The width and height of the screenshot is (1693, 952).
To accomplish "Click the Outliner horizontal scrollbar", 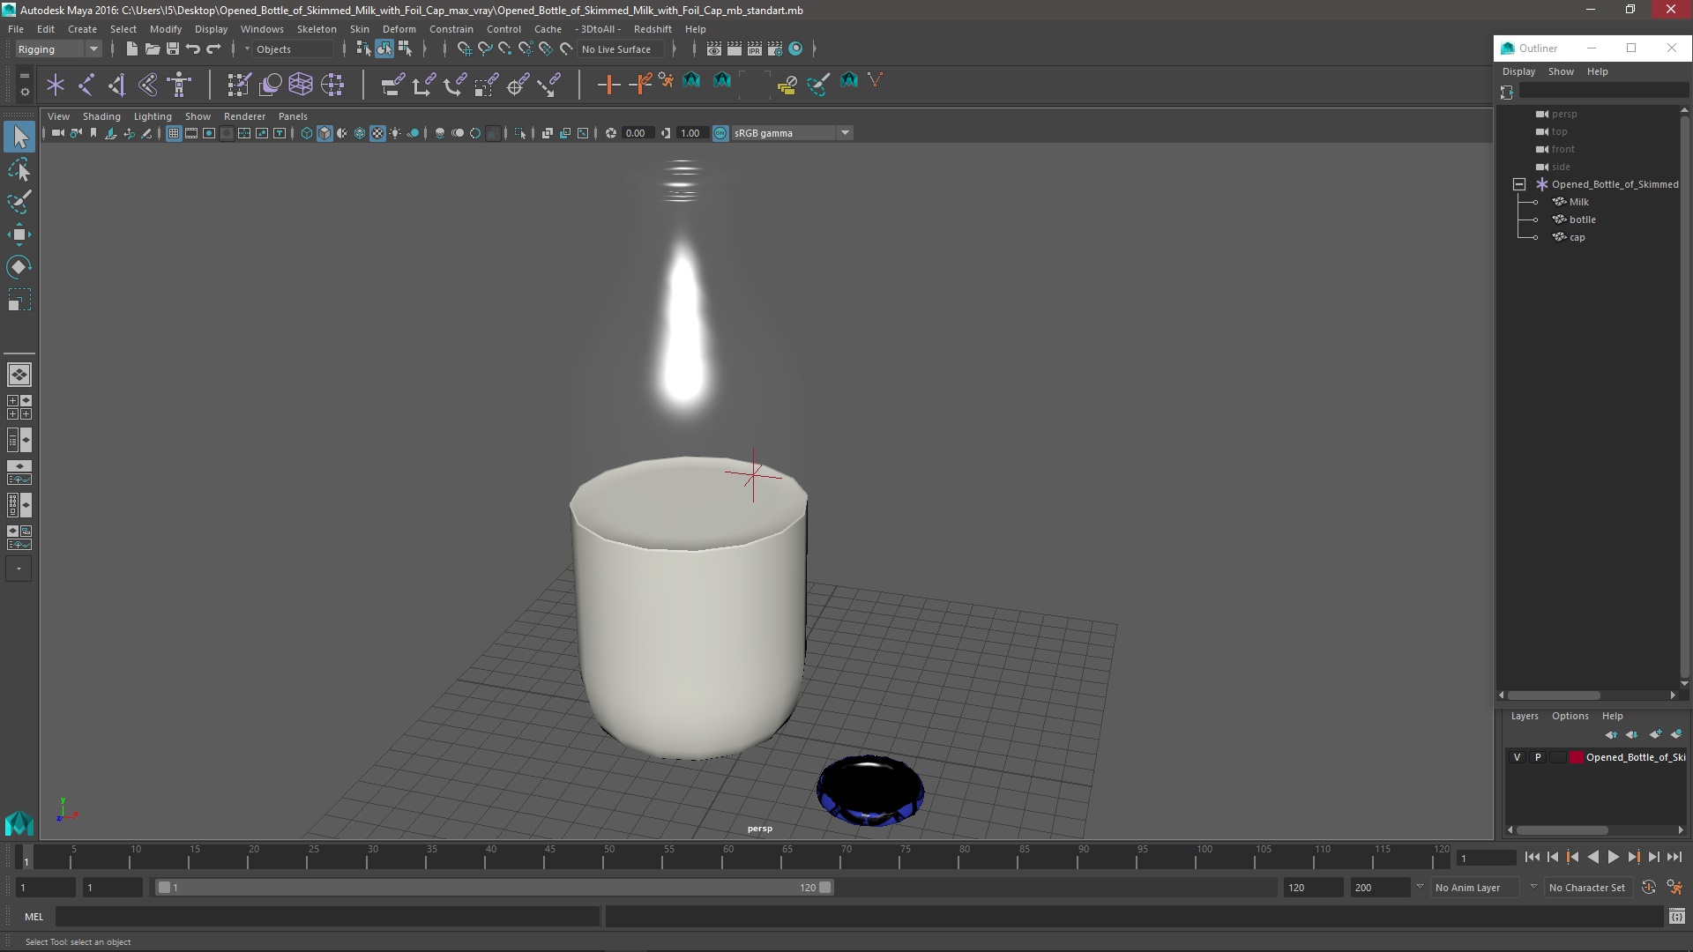I will [x=1555, y=695].
